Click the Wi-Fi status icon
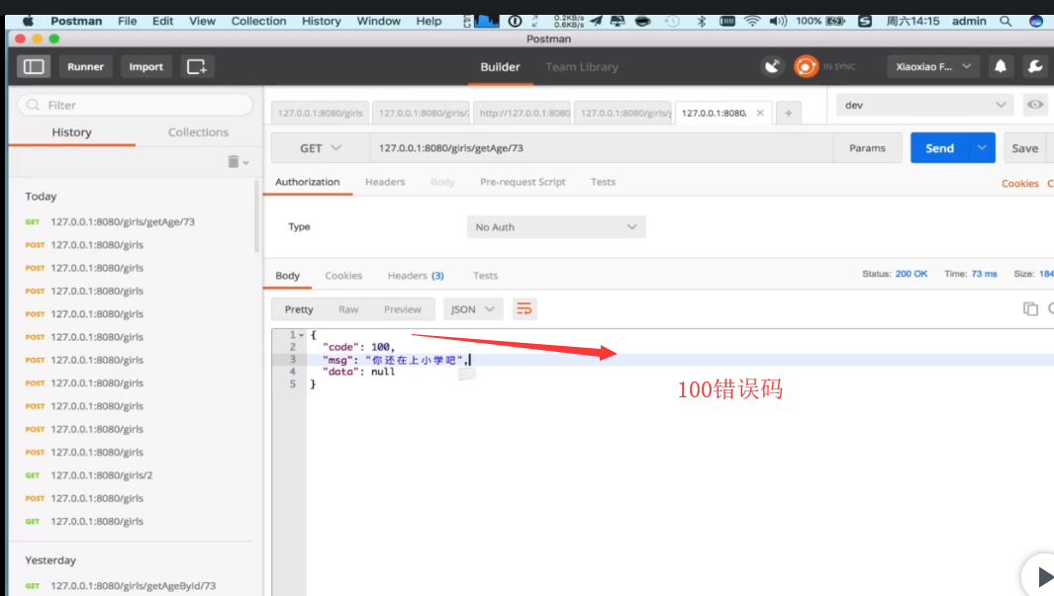Image resolution: width=1054 pixels, height=596 pixels. point(752,21)
